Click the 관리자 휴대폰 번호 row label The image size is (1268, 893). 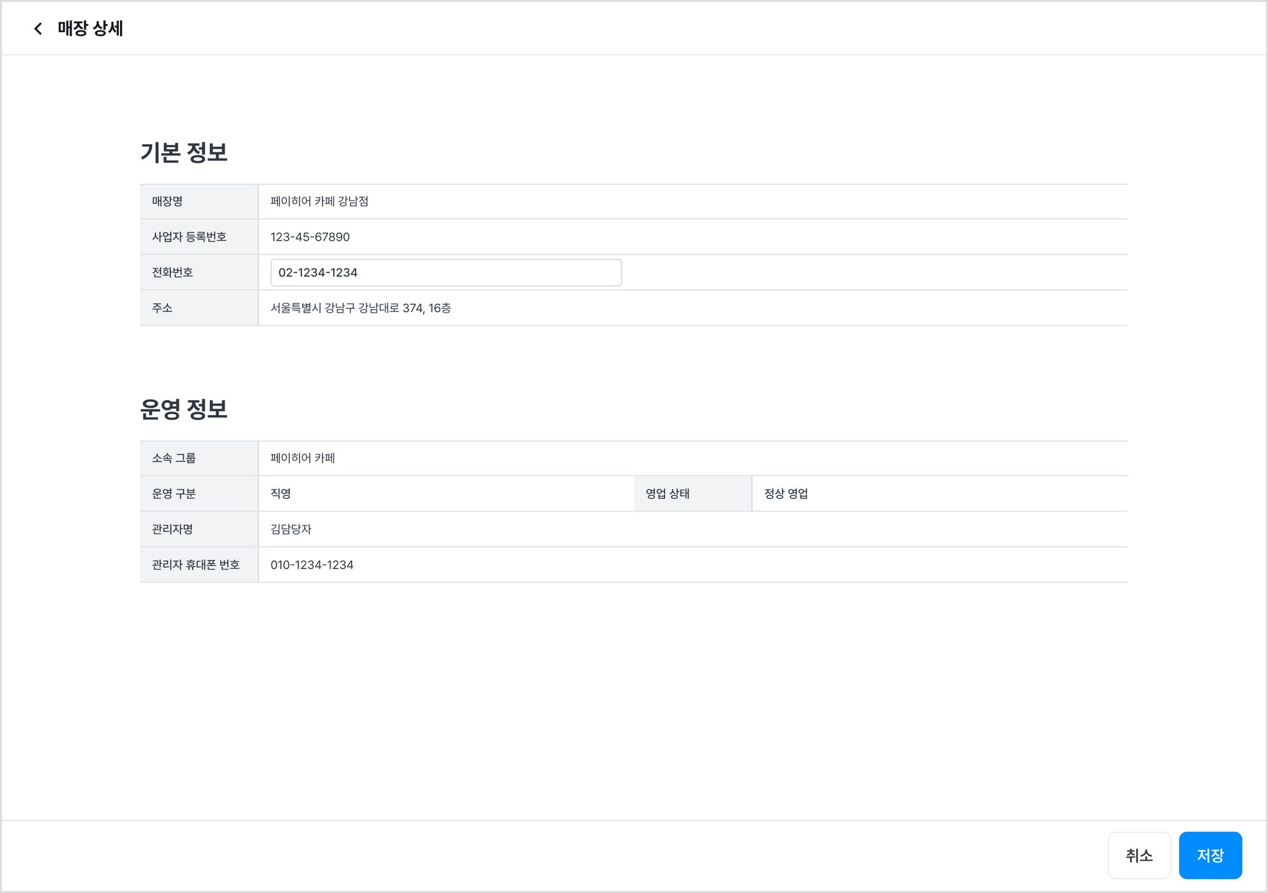click(196, 565)
